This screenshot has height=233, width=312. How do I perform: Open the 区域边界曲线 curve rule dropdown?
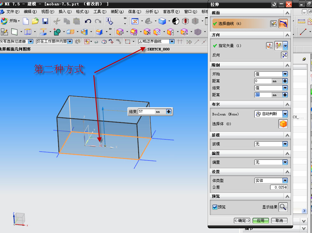click(x=172, y=42)
